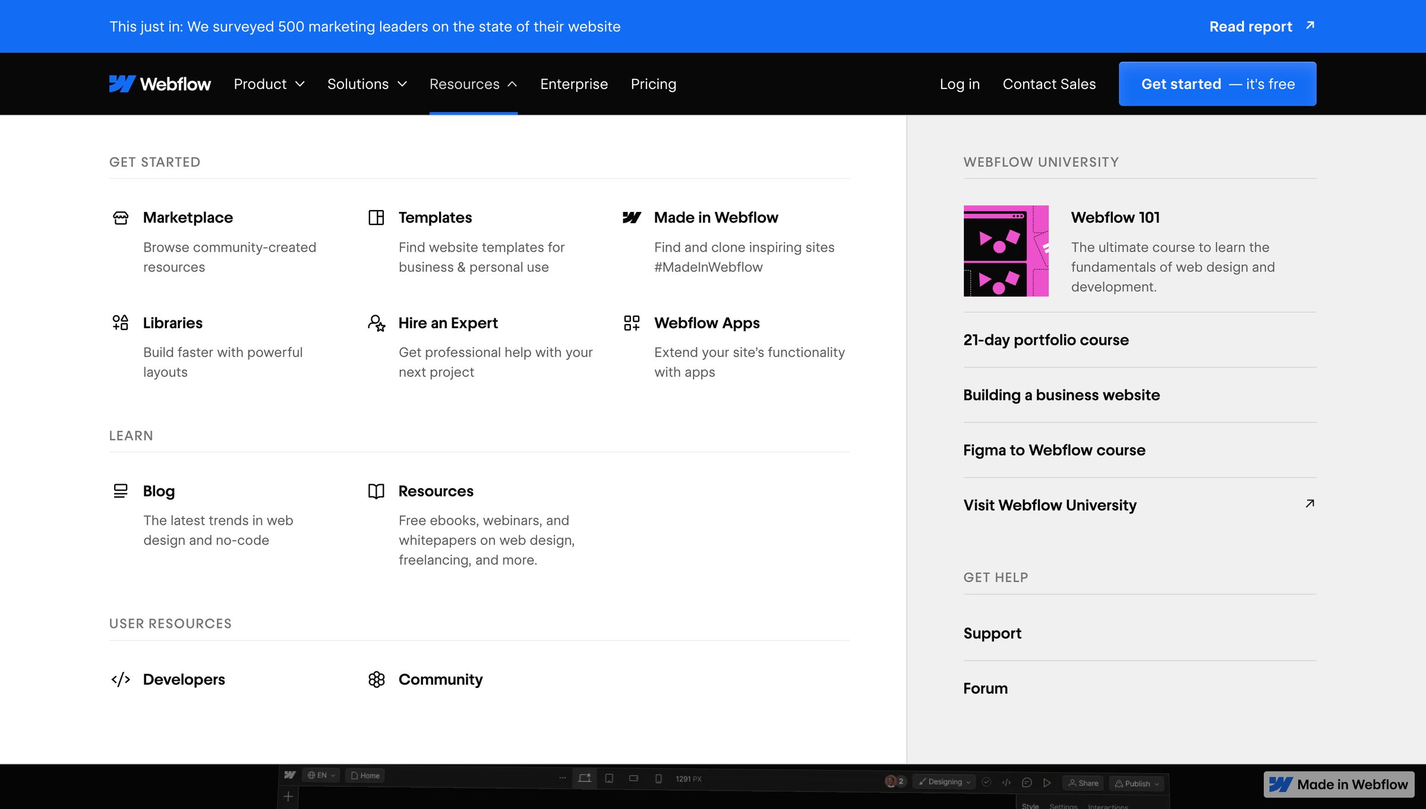This screenshot has width=1426, height=809.
Task: Click the open-book Resources icon
Action: (x=376, y=491)
